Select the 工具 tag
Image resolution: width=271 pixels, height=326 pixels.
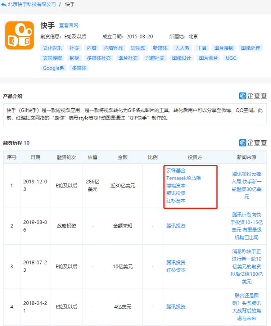pos(202,48)
